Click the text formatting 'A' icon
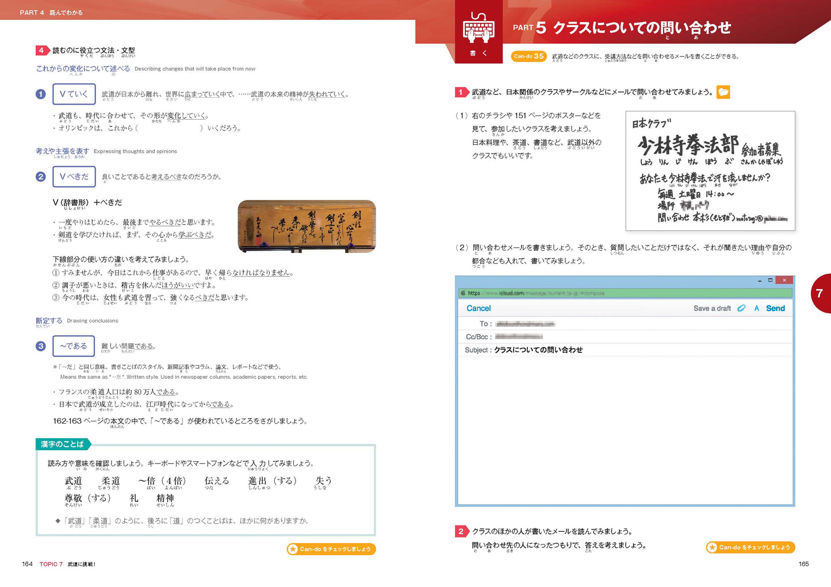The width and height of the screenshot is (831, 587). (x=756, y=309)
